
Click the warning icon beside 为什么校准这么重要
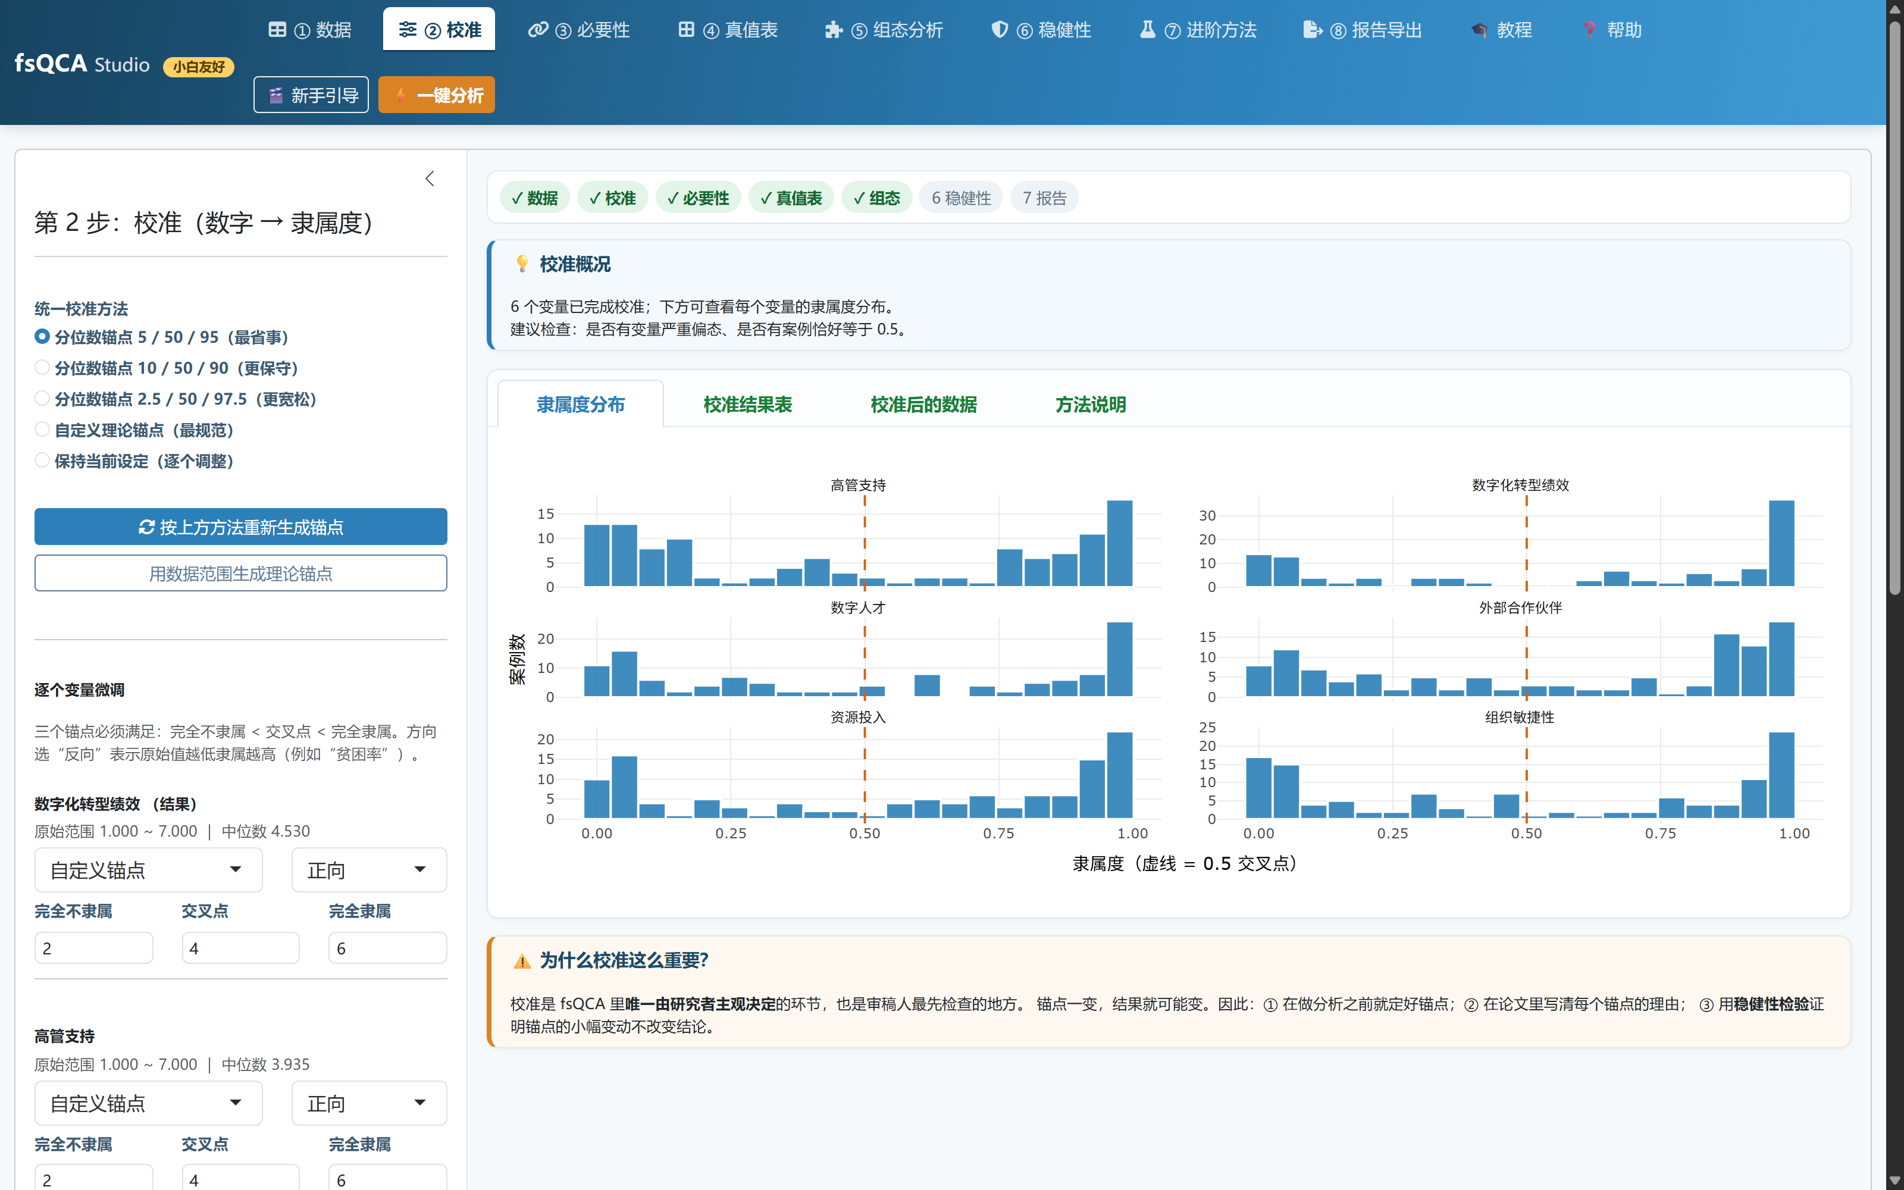coord(522,961)
